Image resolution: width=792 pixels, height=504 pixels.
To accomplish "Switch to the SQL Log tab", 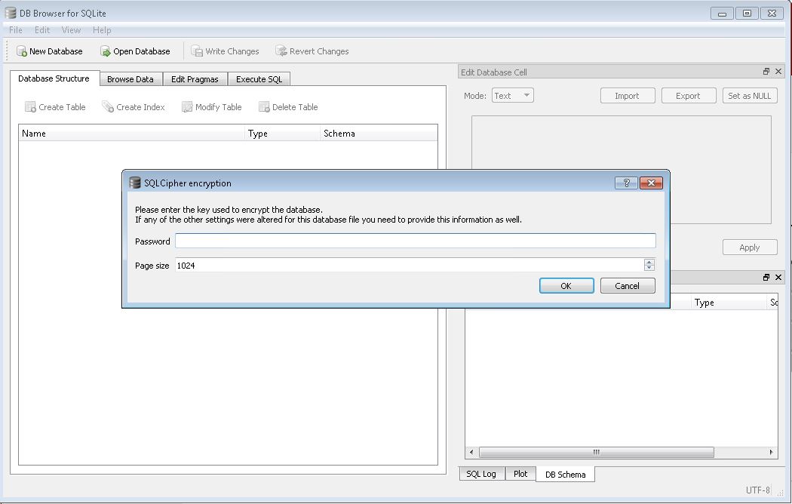I will [481, 474].
